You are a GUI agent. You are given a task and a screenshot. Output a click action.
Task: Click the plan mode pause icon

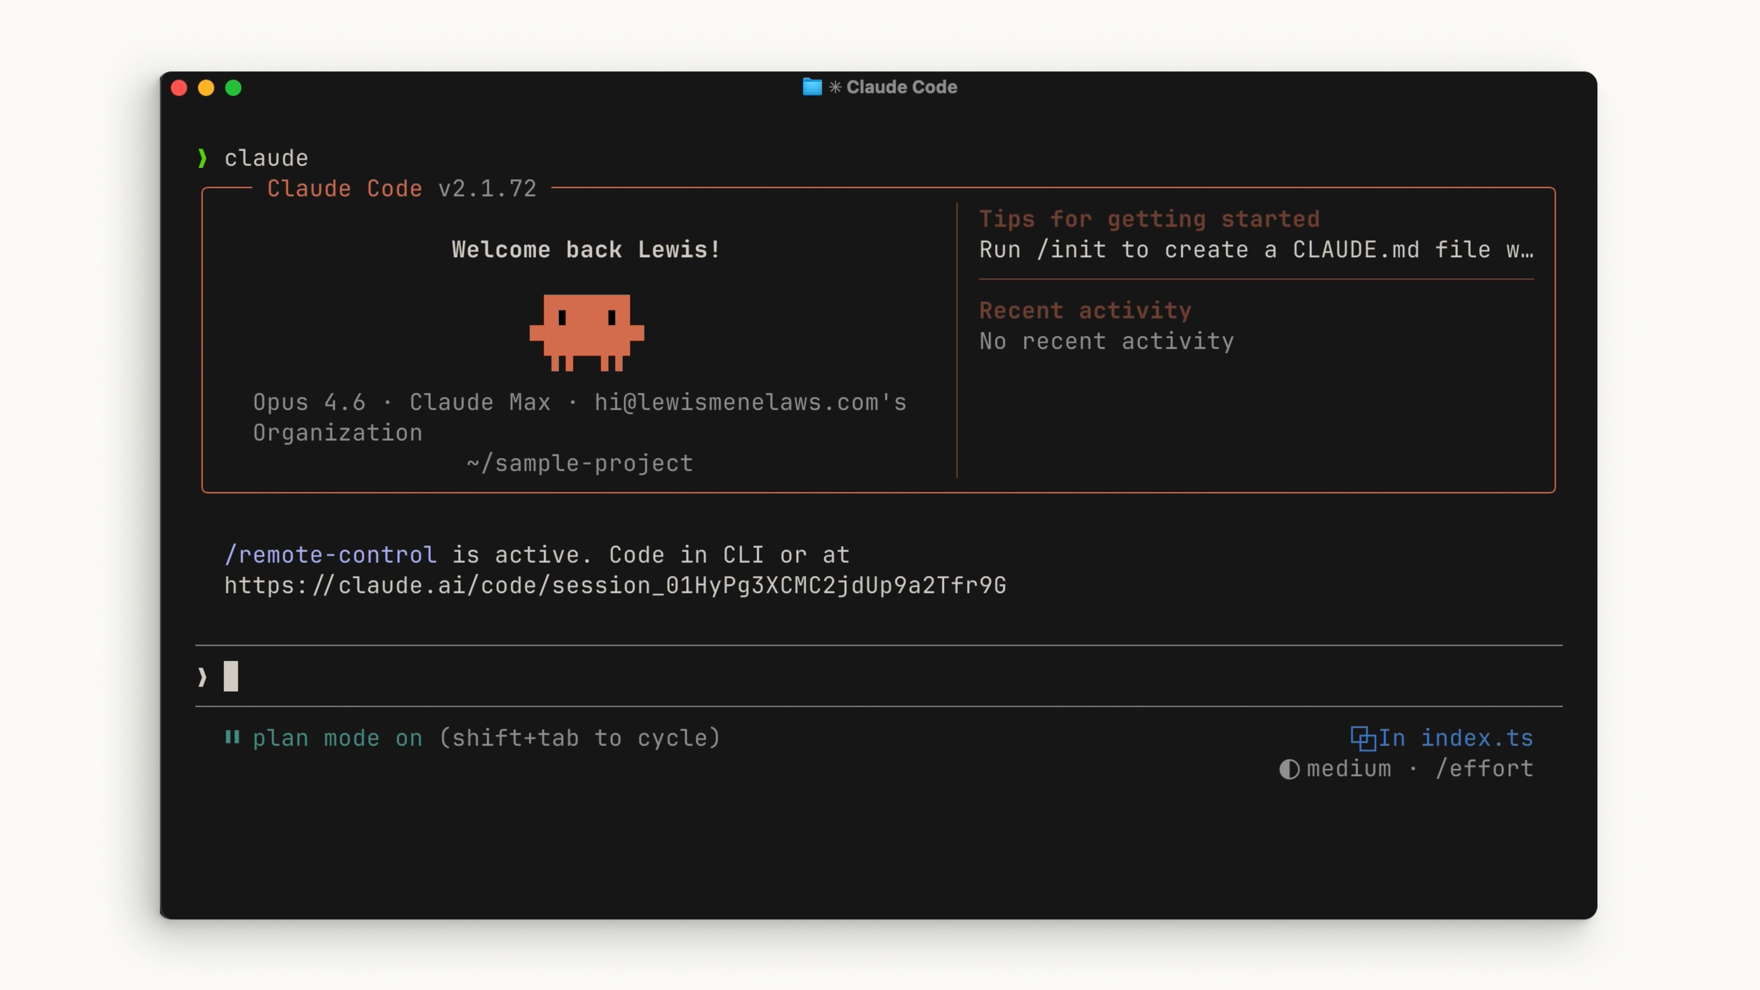pyautogui.click(x=232, y=737)
